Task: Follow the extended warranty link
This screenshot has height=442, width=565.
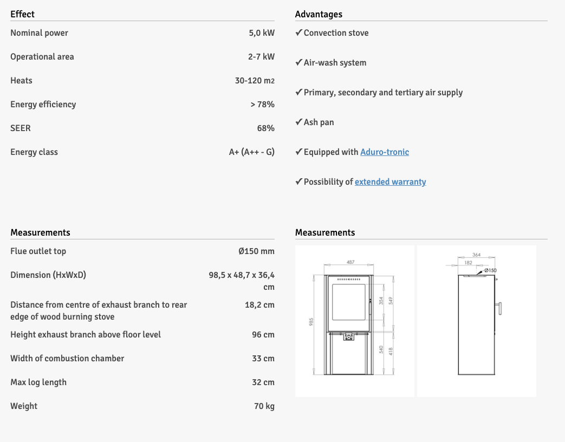Action: click(x=390, y=182)
